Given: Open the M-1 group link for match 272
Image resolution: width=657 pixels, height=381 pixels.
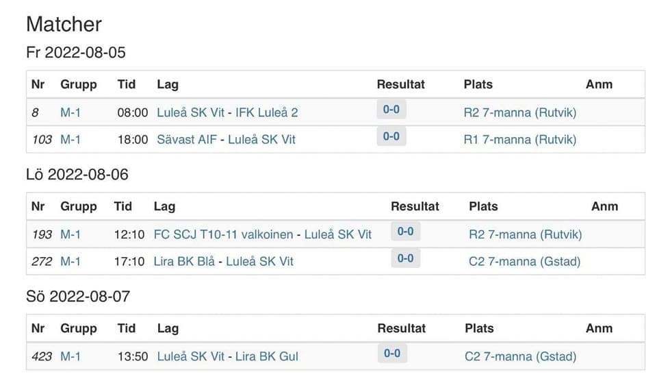Looking at the screenshot, I should pos(70,261).
